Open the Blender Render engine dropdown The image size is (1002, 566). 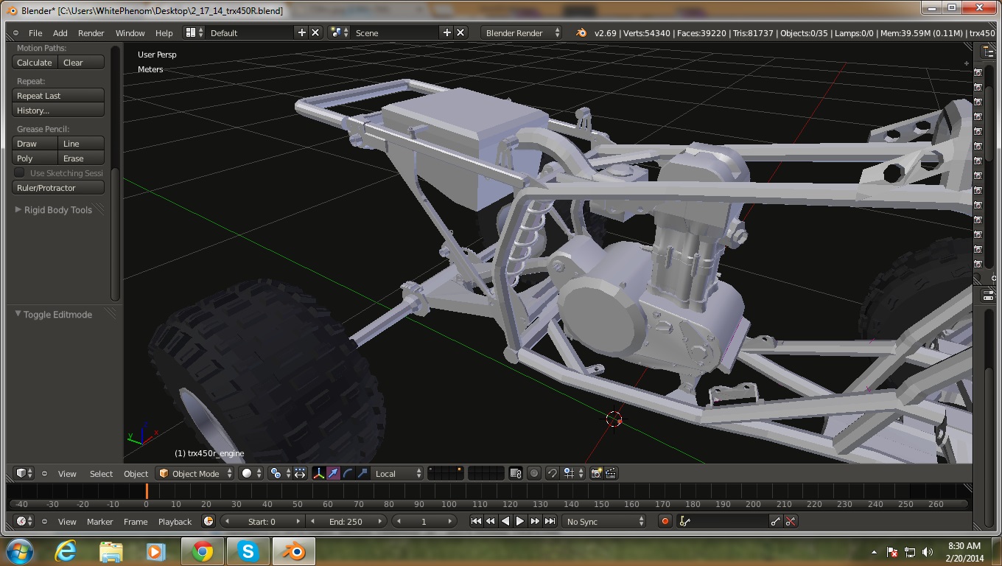pyautogui.click(x=521, y=32)
